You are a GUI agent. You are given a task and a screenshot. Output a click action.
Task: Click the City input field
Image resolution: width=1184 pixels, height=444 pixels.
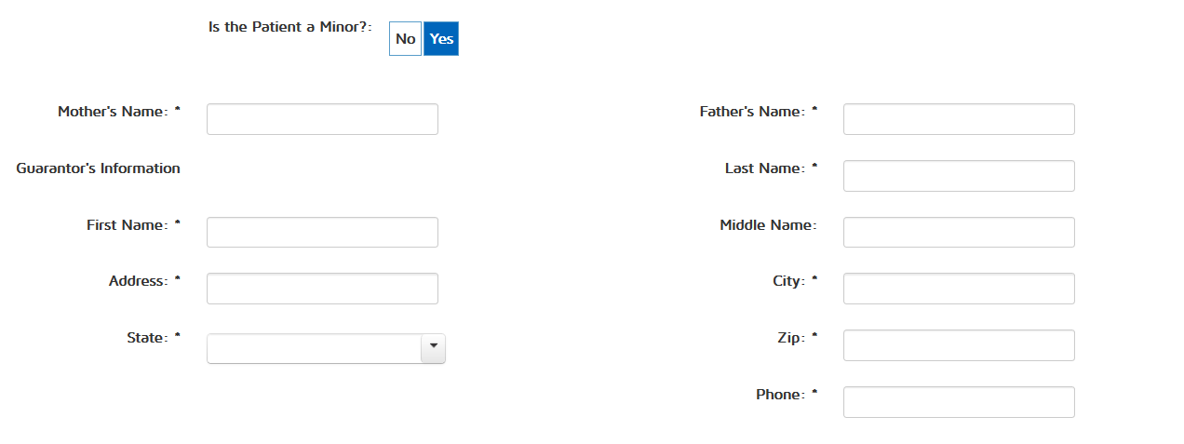(959, 289)
